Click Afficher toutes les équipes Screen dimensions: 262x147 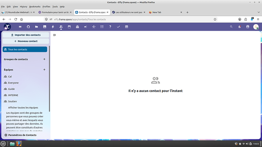(23, 108)
